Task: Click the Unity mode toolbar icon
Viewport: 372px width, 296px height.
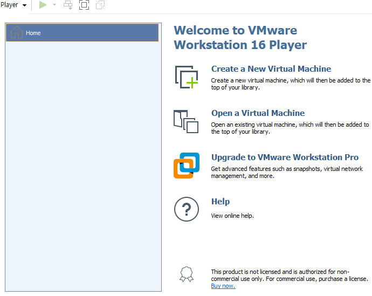Action: tap(100, 5)
